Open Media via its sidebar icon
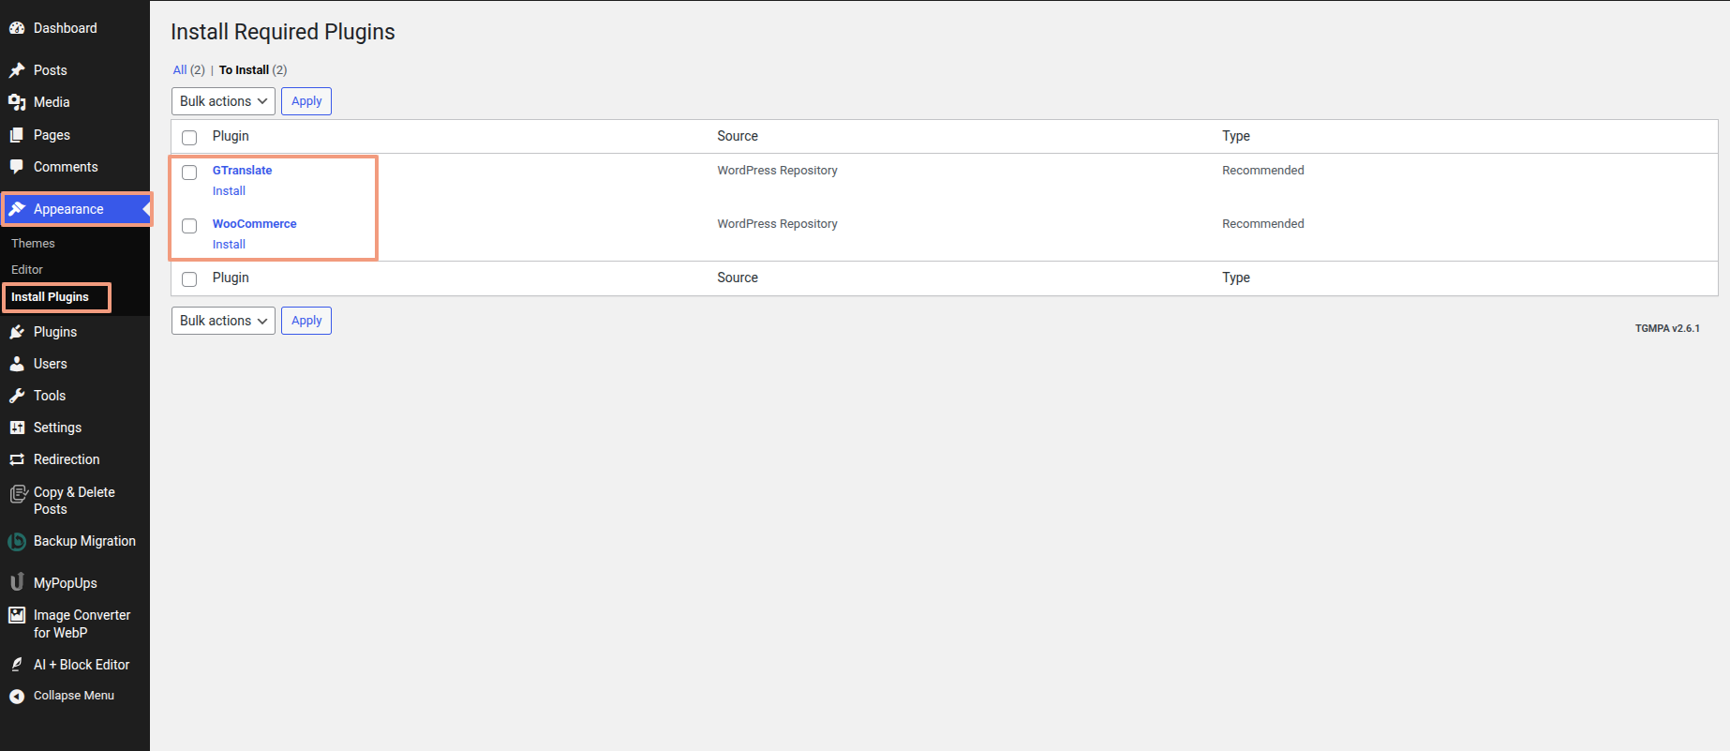Screen dimensions: 1730x751 [17, 102]
